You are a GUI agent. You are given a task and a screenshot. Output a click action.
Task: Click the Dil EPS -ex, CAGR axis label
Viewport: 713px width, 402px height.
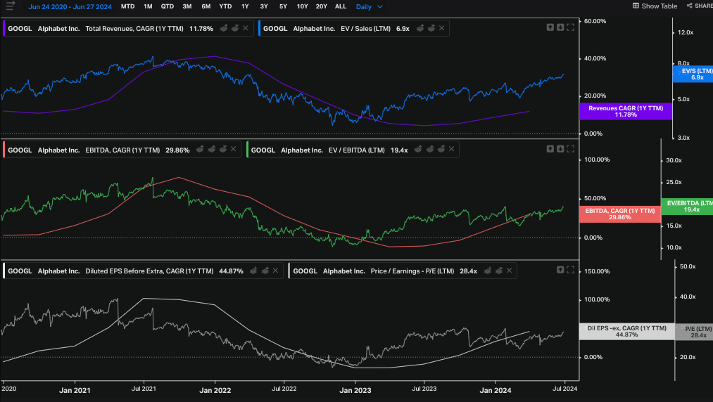626,331
